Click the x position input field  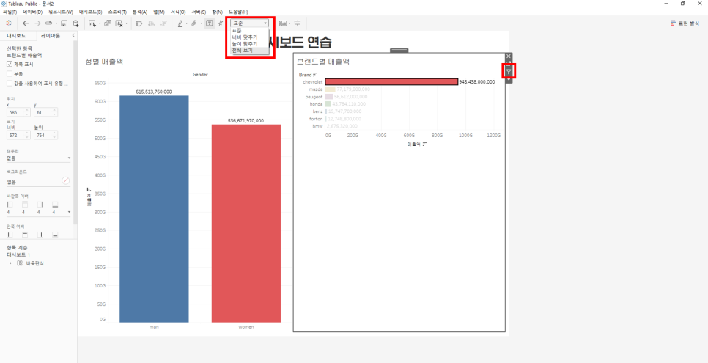(19, 111)
